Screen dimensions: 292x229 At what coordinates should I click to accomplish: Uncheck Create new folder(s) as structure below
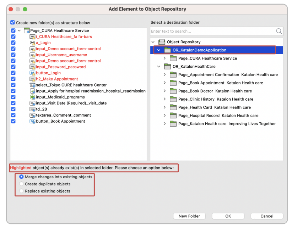click(x=12, y=22)
